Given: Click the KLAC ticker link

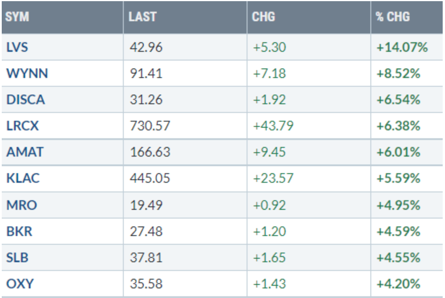Looking at the screenshot, I should (21, 178).
